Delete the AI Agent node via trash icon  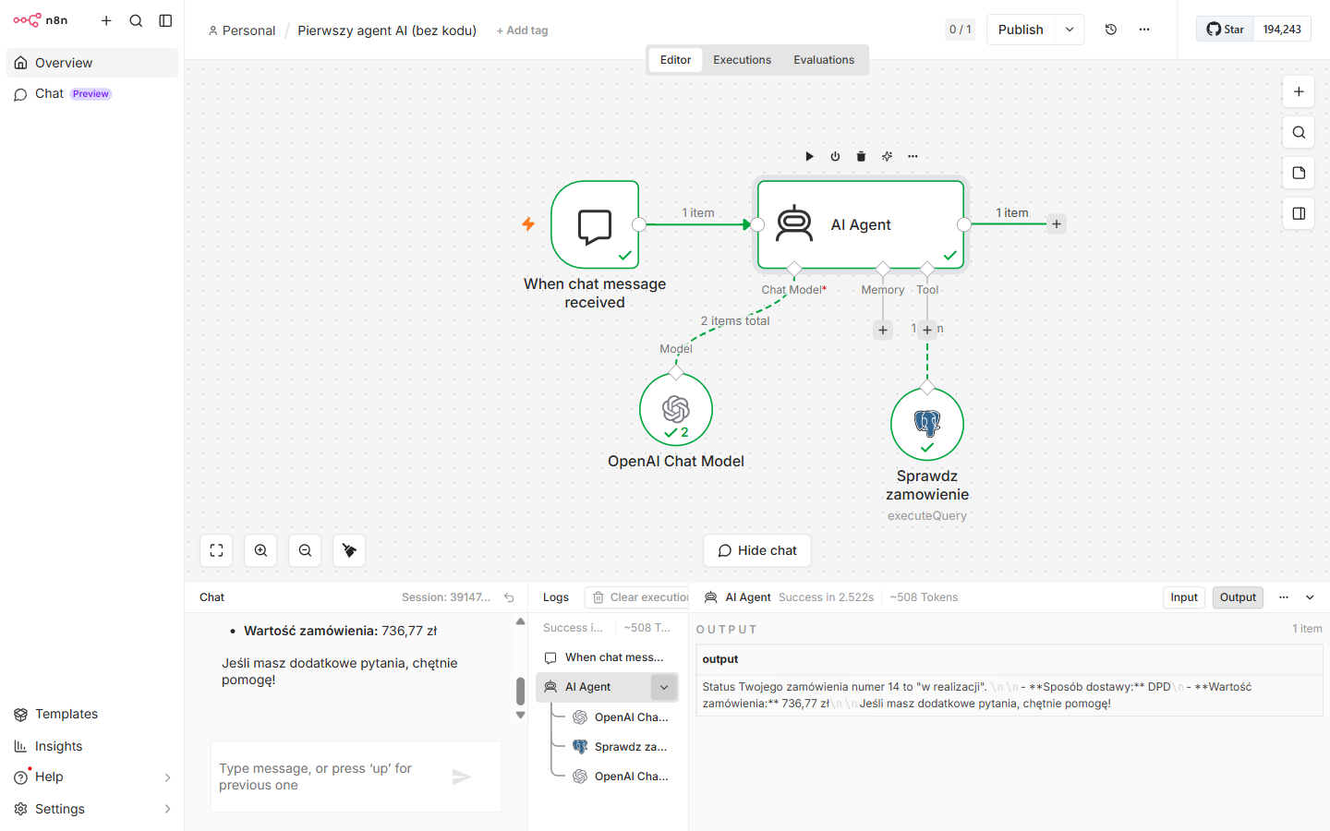tap(861, 156)
